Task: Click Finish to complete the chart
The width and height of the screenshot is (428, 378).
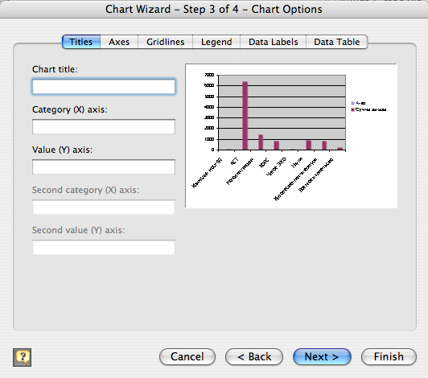Action: point(389,357)
